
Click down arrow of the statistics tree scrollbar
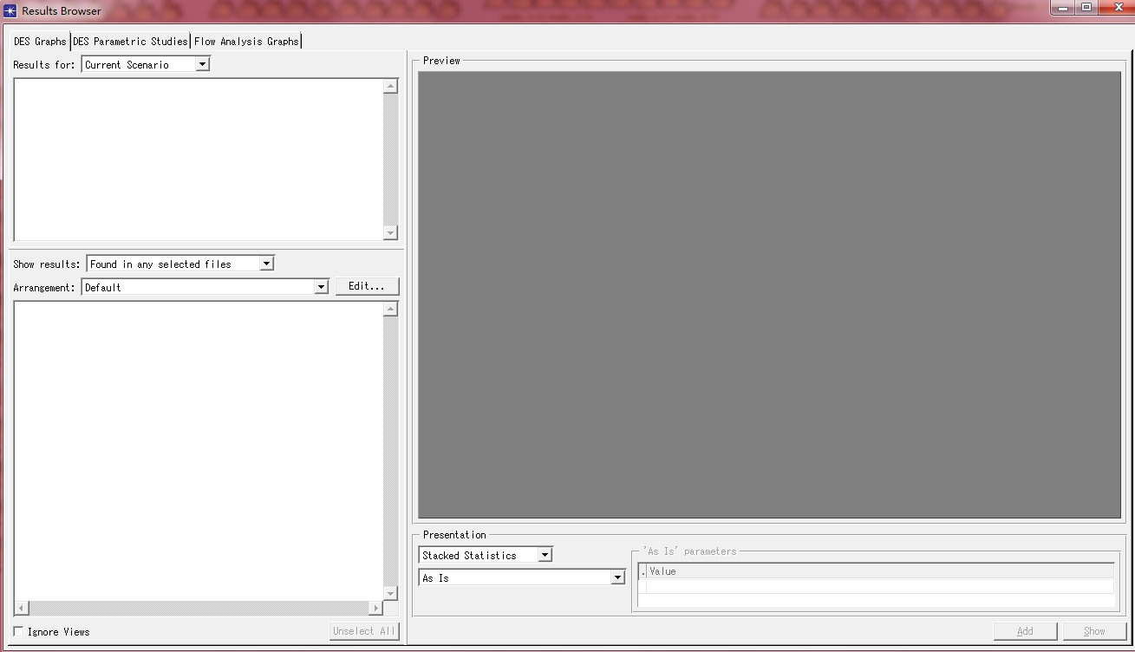(x=390, y=594)
